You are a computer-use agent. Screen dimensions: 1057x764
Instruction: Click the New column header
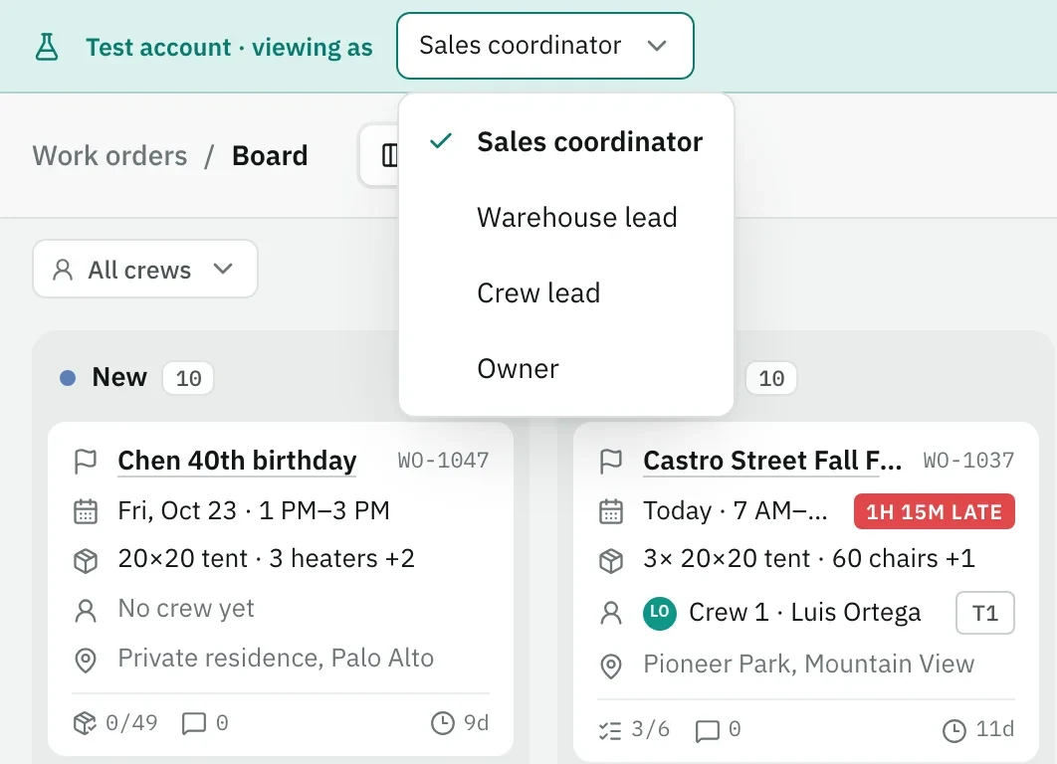[119, 377]
